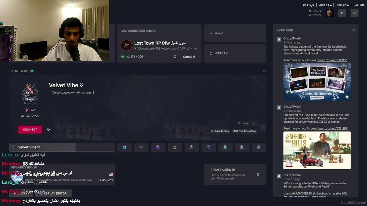Open the settings gear in top bar
Viewport: 367px width, 206px height.
click(342, 13)
